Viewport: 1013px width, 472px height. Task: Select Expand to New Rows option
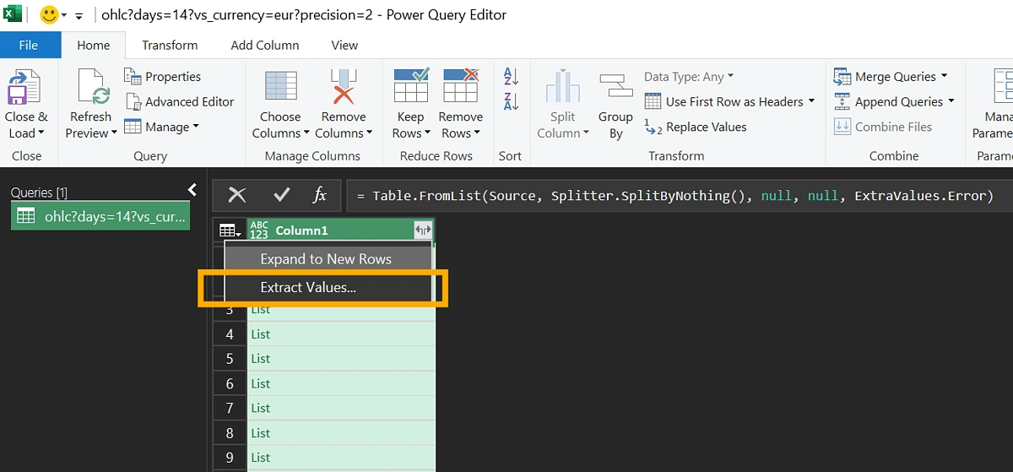pos(326,259)
